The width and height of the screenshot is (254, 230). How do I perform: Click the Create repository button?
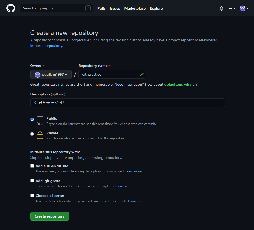coord(50,216)
